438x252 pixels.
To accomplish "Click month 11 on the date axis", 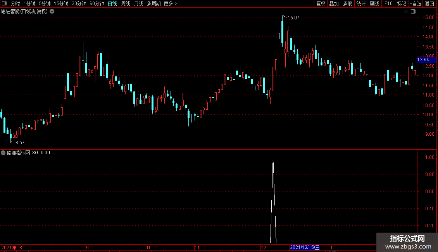I will (x=197, y=247).
